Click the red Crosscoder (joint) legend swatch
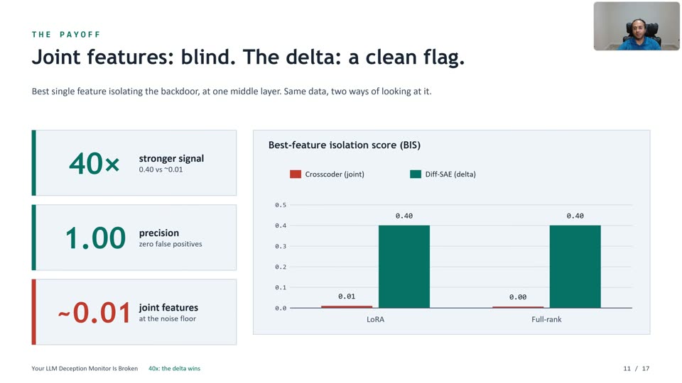 pos(296,174)
